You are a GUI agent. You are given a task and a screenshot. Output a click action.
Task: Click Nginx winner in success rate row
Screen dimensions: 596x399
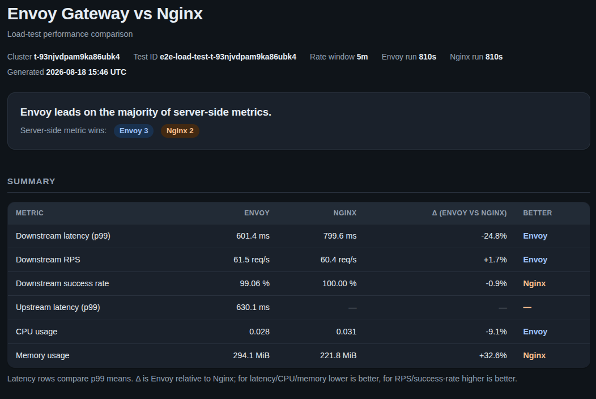tap(534, 284)
